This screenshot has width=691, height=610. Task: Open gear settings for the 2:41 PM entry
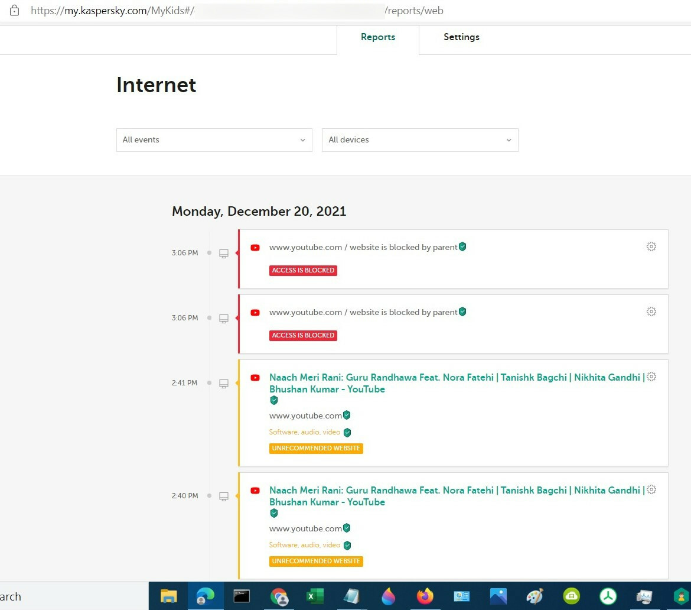point(651,377)
